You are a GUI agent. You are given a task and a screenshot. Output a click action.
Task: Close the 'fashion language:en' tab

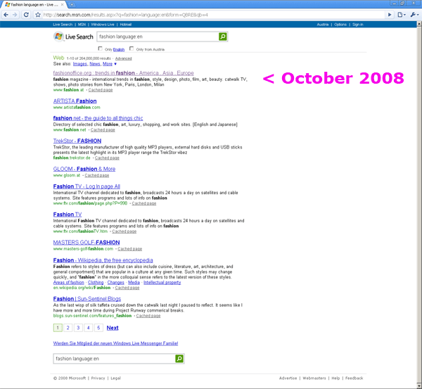(x=63, y=5)
